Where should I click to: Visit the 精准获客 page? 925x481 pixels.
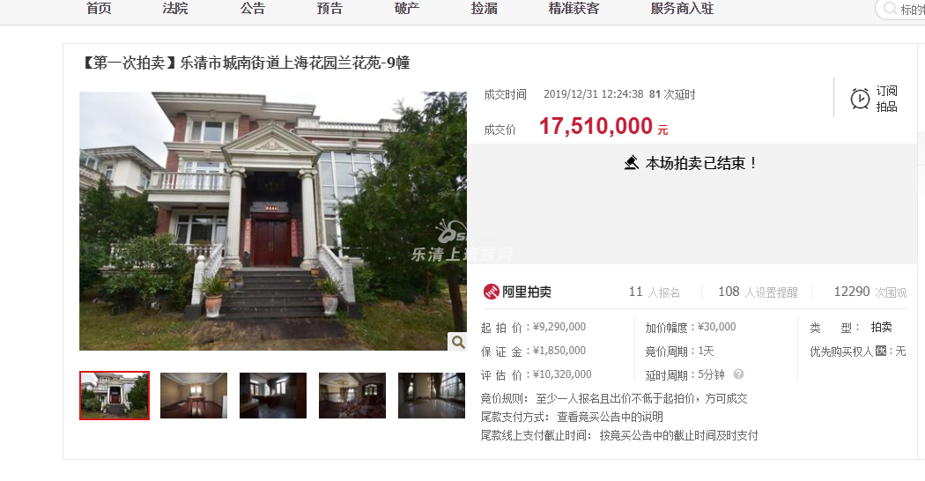tap(573, 9)
